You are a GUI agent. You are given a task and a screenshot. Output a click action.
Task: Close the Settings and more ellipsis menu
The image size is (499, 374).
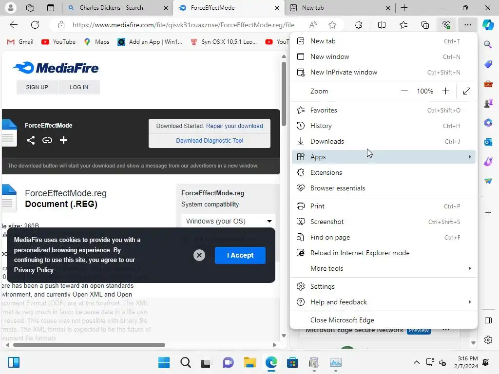tap(467, 25)
